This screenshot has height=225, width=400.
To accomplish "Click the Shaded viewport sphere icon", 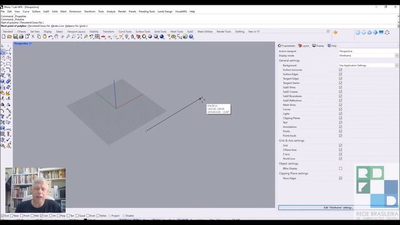I will pos(150,37).
